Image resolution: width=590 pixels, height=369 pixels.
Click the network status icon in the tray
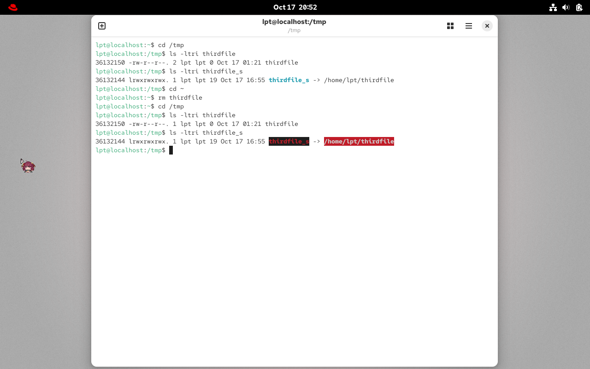point(553,7)
